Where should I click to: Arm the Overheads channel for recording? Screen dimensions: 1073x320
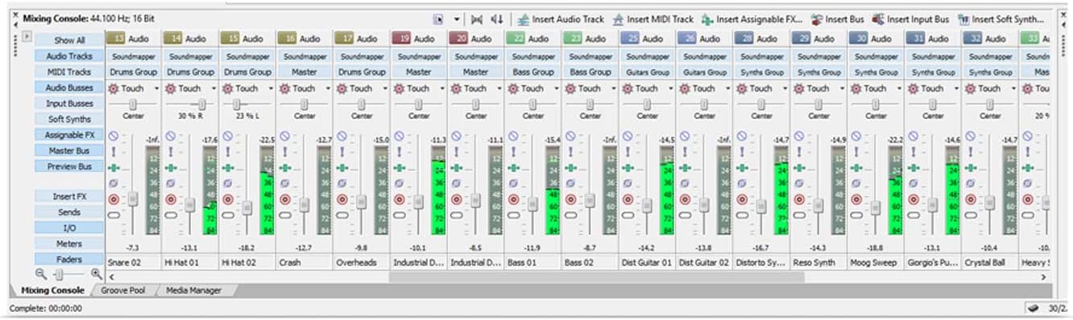pos(342,199)
